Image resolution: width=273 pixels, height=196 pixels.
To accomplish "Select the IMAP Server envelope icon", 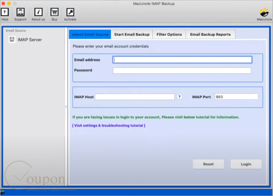I will 12,40.
